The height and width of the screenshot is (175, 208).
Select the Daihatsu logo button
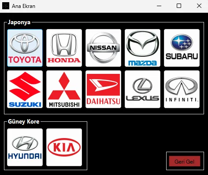(103, 89)
